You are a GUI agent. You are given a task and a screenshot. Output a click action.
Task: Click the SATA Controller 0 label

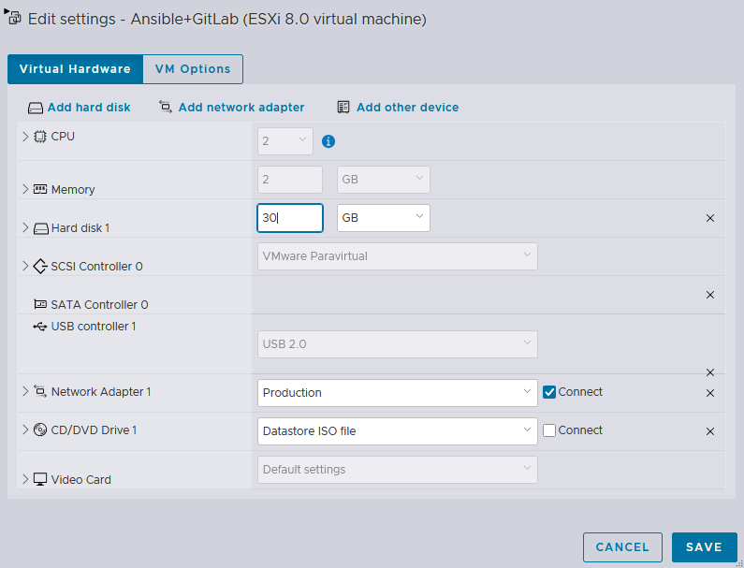99,305
